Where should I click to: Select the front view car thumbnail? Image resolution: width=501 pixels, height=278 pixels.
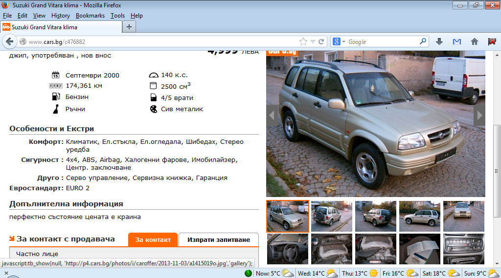[x=464, y=216]
